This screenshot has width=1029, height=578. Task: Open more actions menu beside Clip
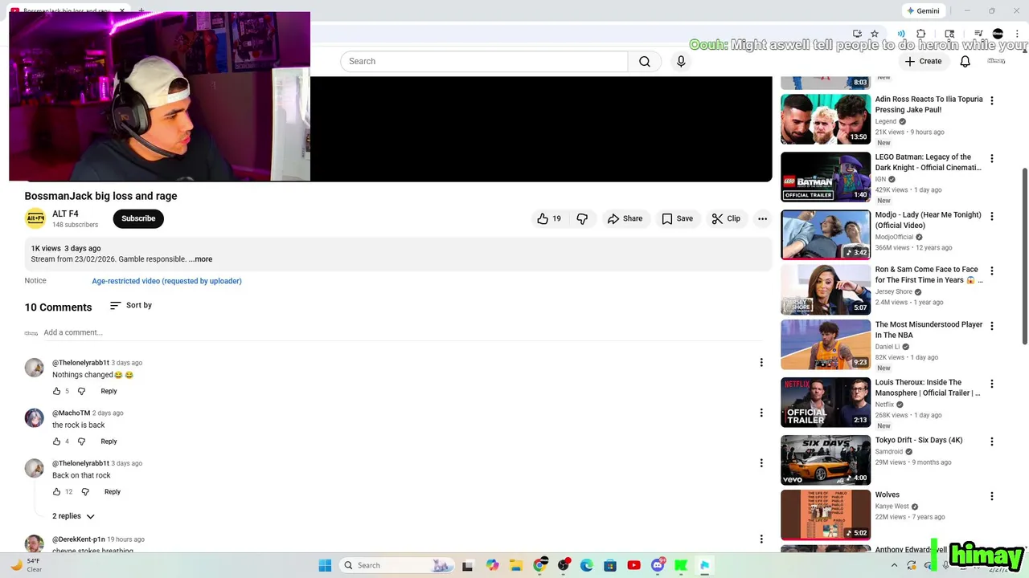coord(762,218)
